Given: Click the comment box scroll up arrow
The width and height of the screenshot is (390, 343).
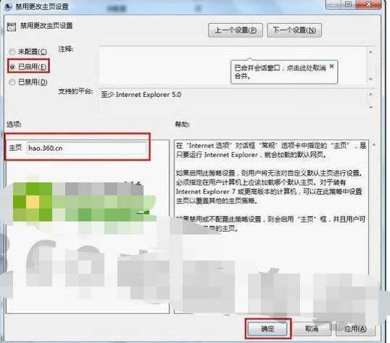Looking at the screenshot, I should (370, 51).
